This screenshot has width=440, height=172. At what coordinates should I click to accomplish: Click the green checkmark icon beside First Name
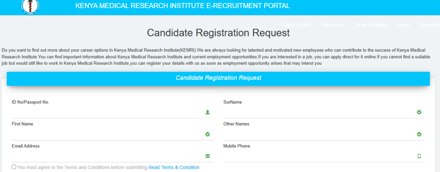pos(208,134)
